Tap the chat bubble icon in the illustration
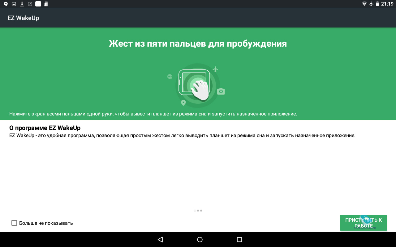 (170, 77)
